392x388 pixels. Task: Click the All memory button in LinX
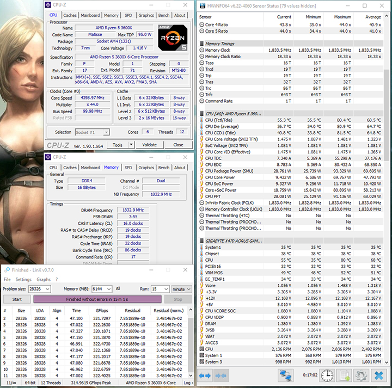coord(118,288)
